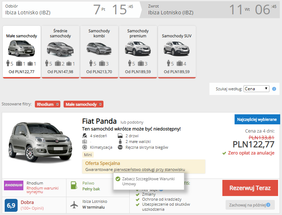282x215 pixels.
Task: Select the Małe samochody category card
Action: (x=22, y=52)
